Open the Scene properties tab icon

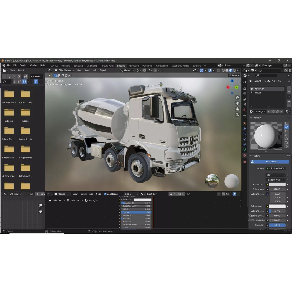[245, 104]
